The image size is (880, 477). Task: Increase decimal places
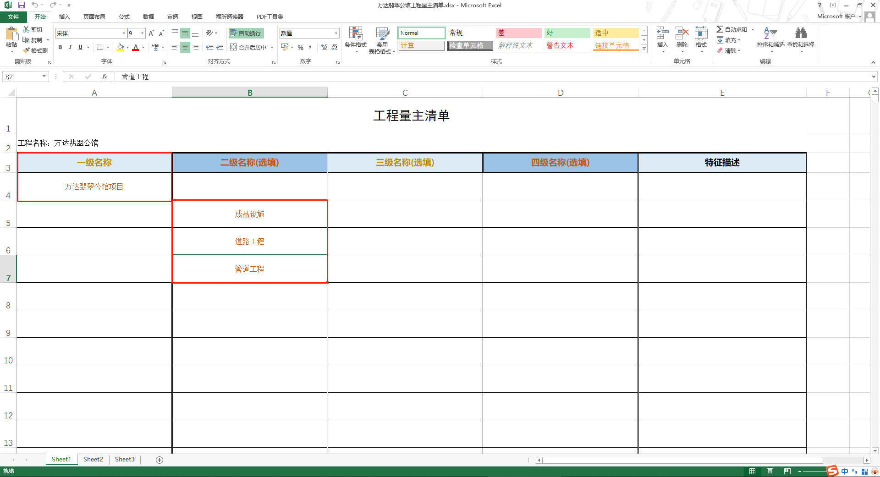pos(324,47)
